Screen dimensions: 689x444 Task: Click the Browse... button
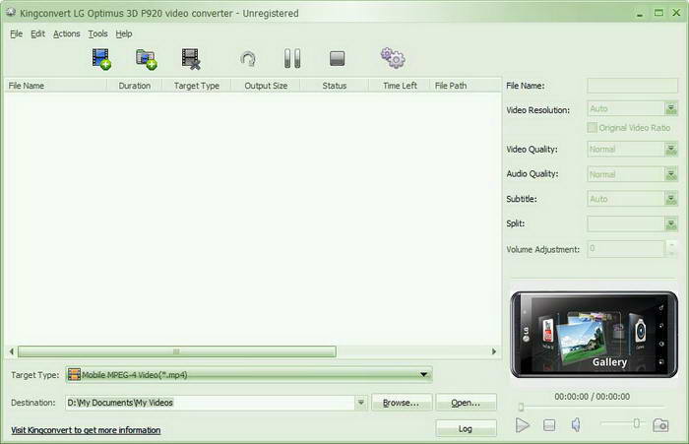(x=401, y=403)
